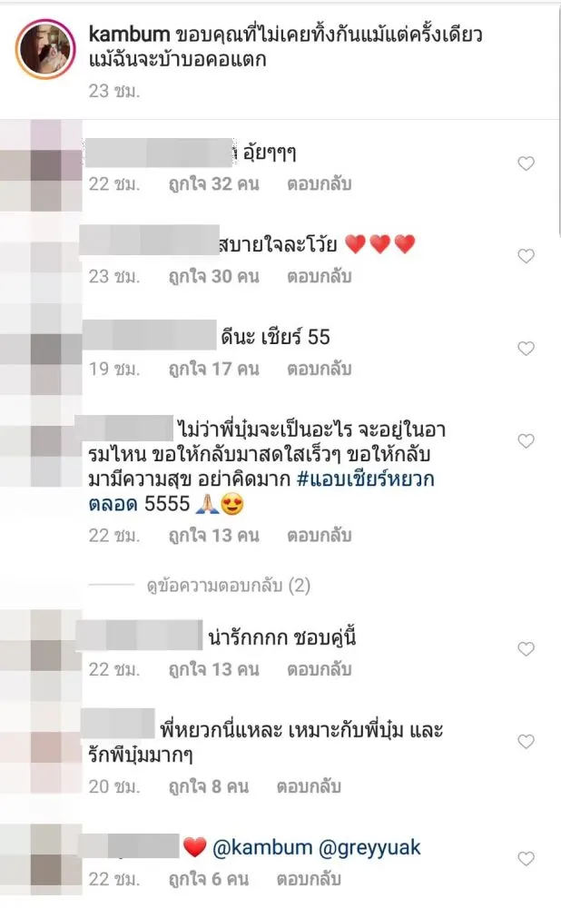The width and height of the screenshot is (561, 908).
Task: Like the comment mentioning @kambum @greyyuak
Action: point(526,859)
